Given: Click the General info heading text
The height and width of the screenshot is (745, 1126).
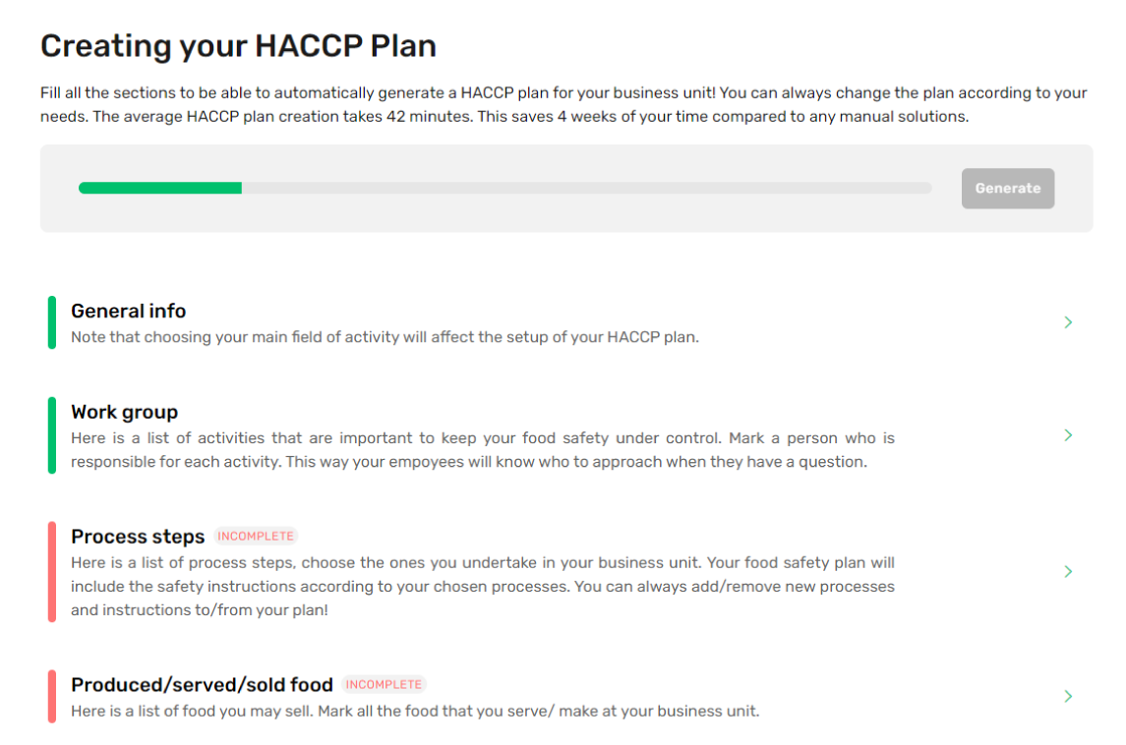Looking at the screenshot, I should pyautogui.click(x=128, y=311).
